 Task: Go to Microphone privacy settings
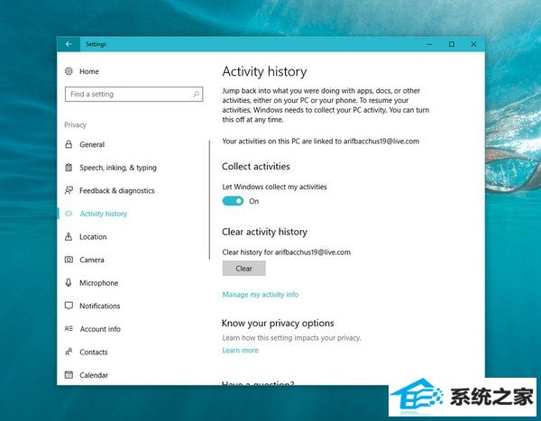coord(98,283)
